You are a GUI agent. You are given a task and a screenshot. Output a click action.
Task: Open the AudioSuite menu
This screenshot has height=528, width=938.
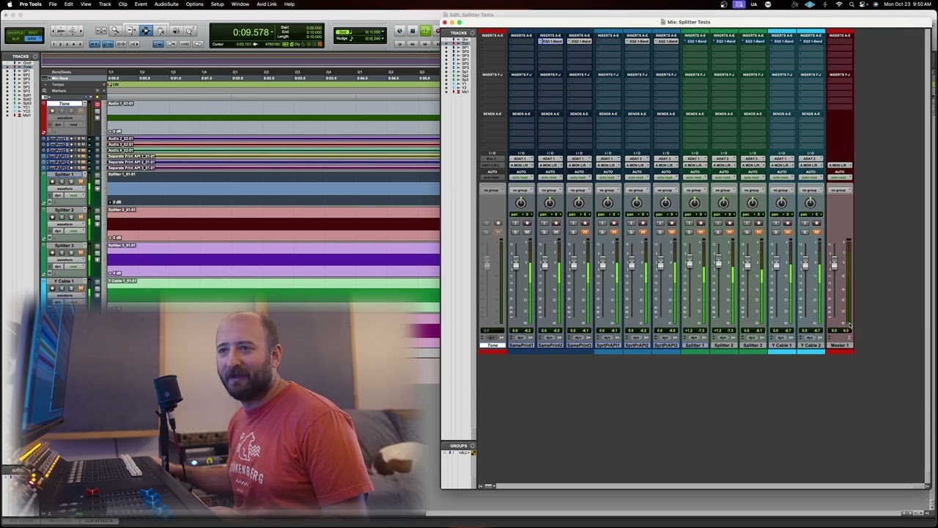[x=166, y=4]
